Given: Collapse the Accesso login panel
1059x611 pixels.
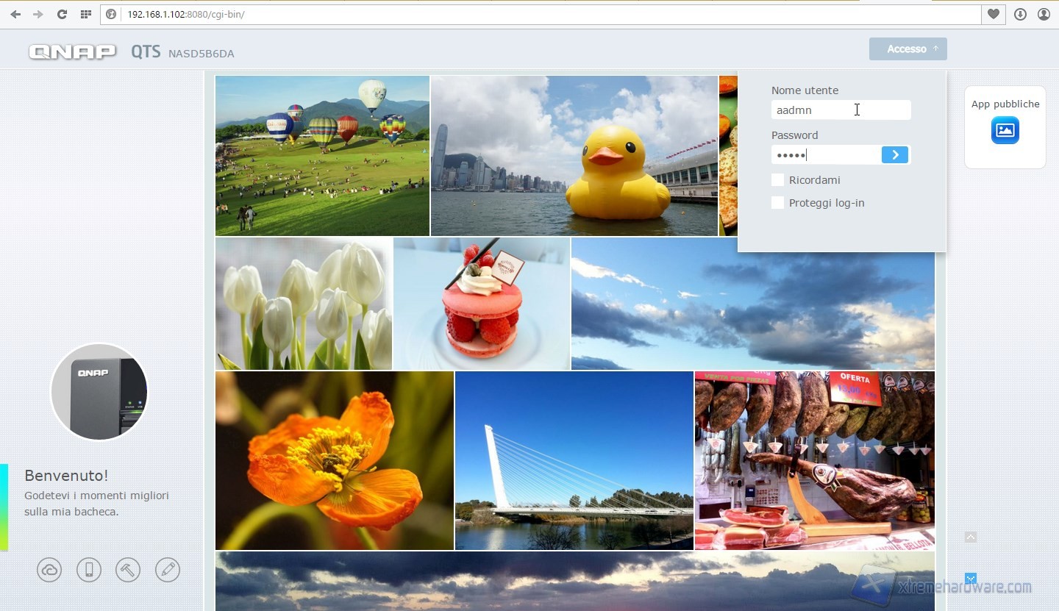Looking at the screenshot, I should (908, 49).
